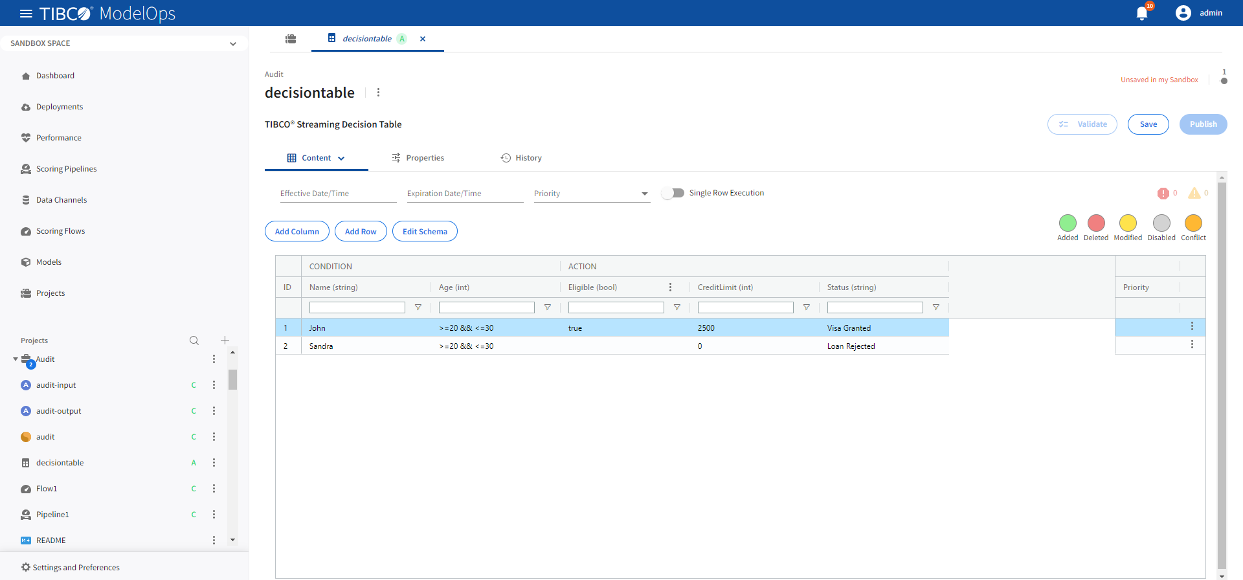Open the hamburger navigation menu

pyautogui.click(x=26, y=14)
